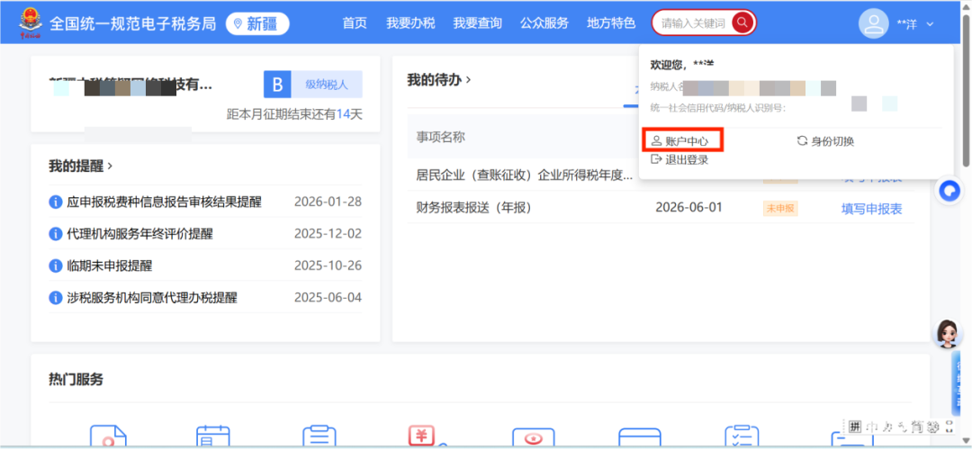Collapse the user menu chevron beside **洋

click(x=929, y=24)
